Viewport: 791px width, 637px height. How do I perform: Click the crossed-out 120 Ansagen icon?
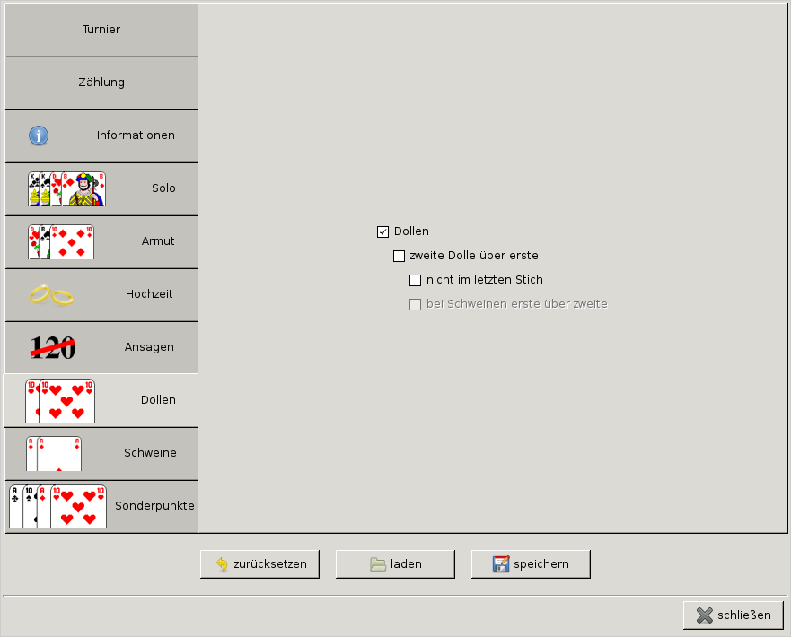[x=53, y=347]
